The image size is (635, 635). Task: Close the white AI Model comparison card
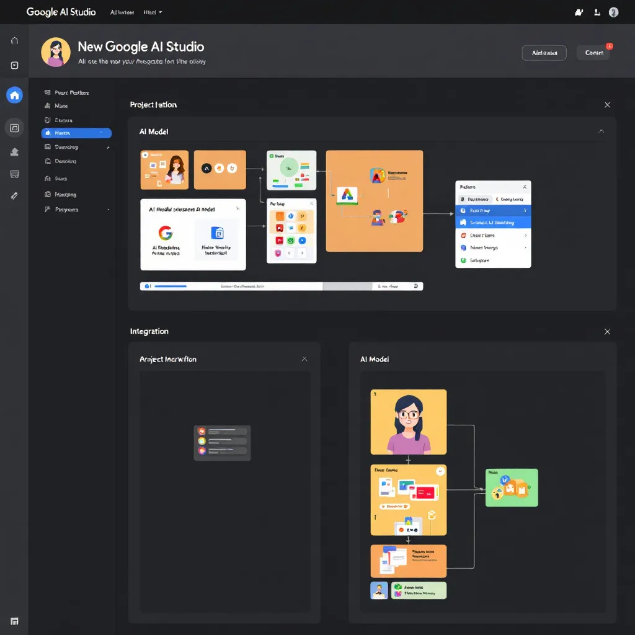click(x=238, y=208)
